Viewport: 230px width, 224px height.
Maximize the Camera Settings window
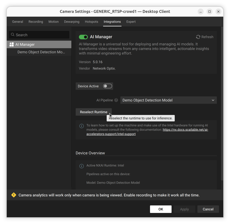coord(210,12)
